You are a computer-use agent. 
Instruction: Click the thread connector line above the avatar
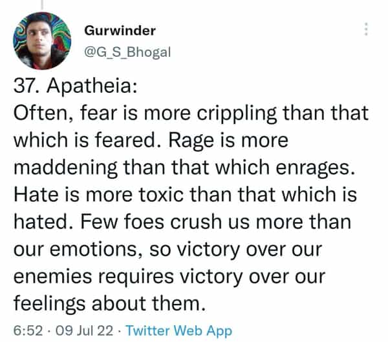[x=41, y=5]
